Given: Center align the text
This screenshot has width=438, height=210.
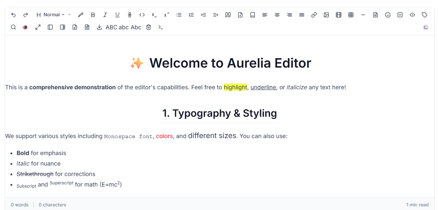Looking at the screenshot, I should coord(277,15).
